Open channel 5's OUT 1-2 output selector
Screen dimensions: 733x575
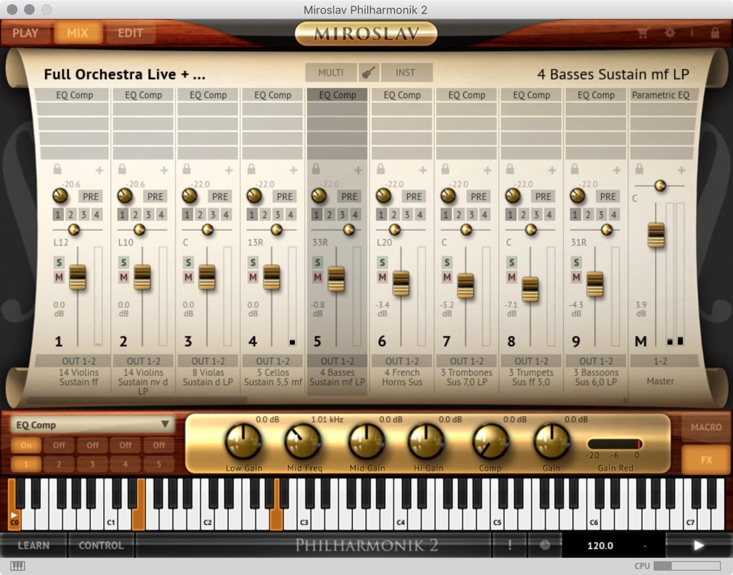pyautogui.click(x=337, y=361)
